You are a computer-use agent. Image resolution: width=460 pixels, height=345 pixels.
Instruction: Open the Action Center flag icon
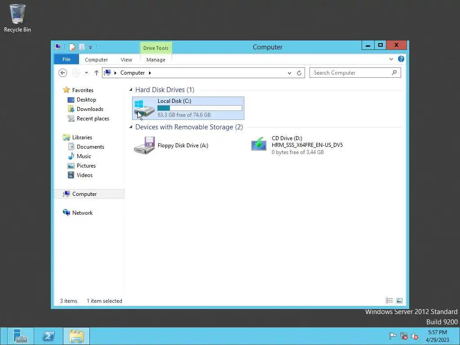[393, 336]
